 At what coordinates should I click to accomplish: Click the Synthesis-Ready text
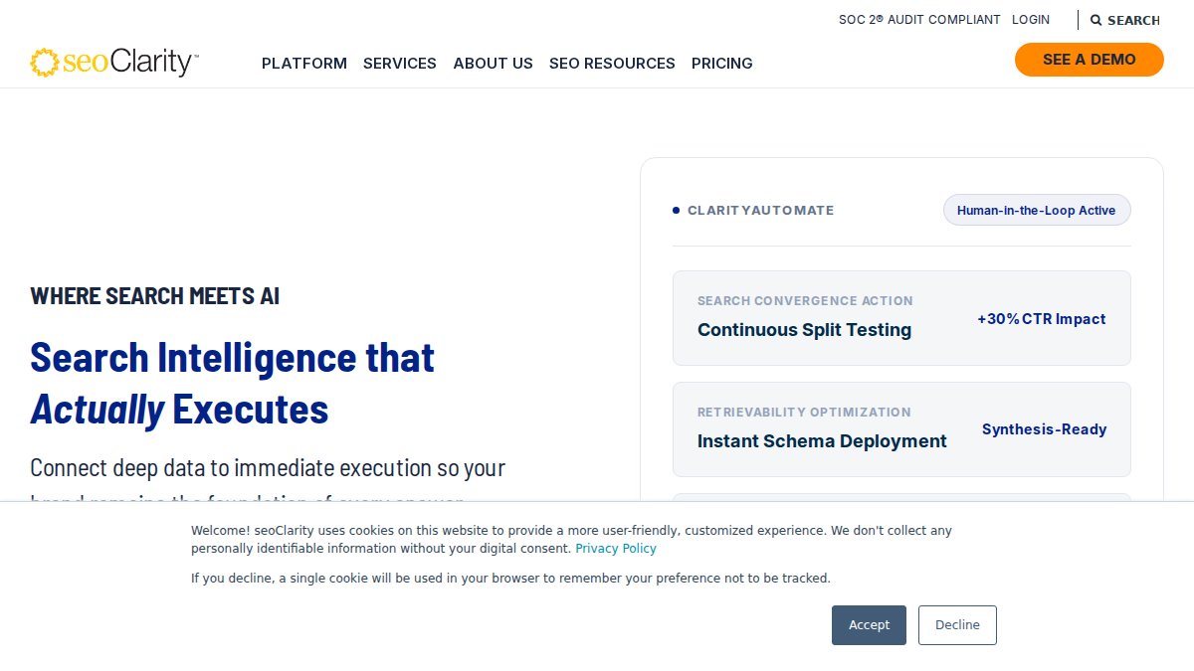coord(1044,429)
